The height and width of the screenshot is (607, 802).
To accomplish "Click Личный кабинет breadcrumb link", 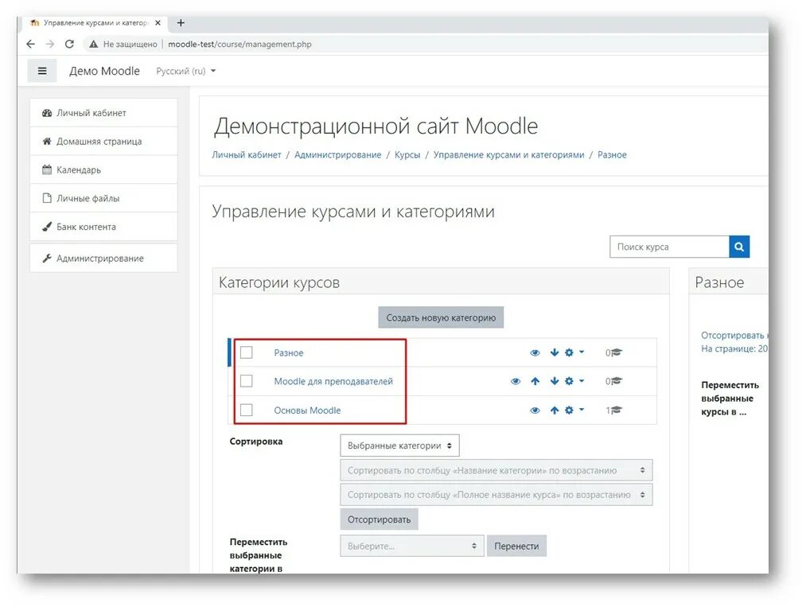I will (x=247, y=154).
